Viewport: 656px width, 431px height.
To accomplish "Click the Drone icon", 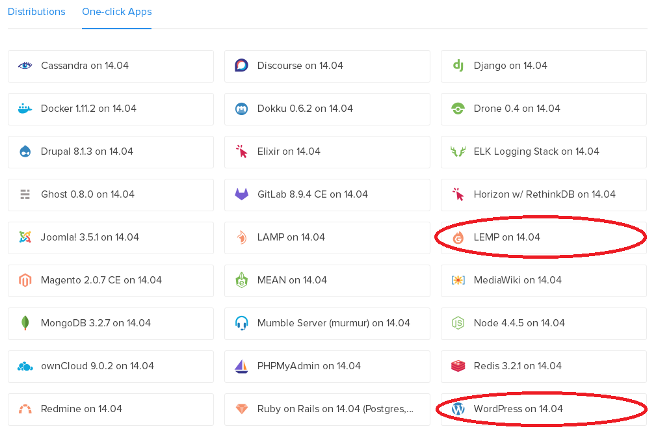I will pyautogui.click(x=458, y=109).
